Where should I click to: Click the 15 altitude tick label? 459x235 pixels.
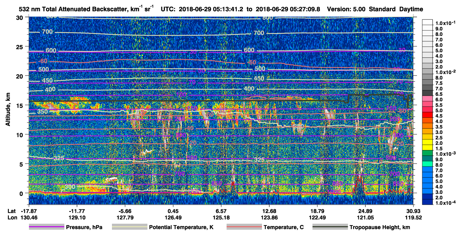[20, 105]
